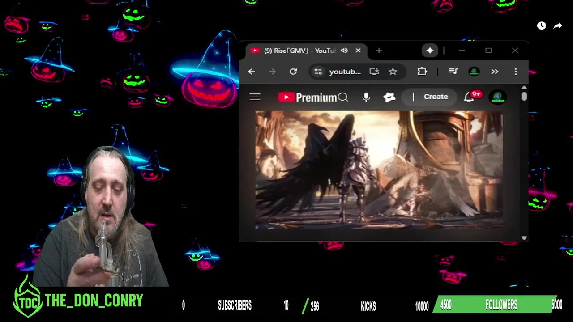This screenshot has width=573, height=322.
Task: Open the browser profile avatar
Action: coord(474,72)
